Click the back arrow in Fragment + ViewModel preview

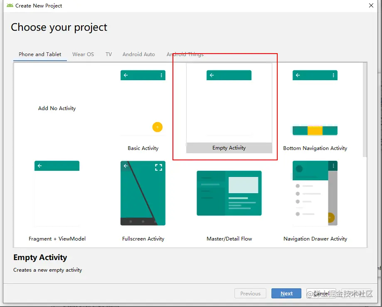point(40,166)
